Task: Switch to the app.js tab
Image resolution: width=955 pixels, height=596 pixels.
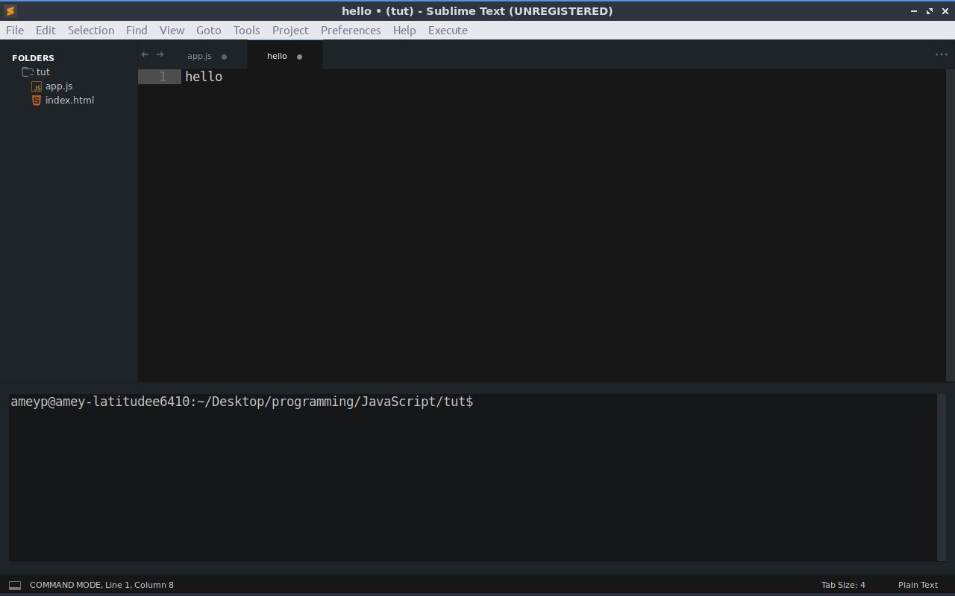Action: (x=199, y=57)
